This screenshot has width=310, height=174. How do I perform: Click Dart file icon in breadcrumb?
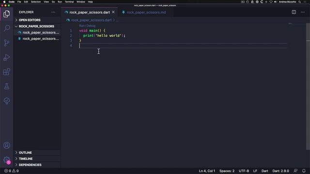[68, 20]
